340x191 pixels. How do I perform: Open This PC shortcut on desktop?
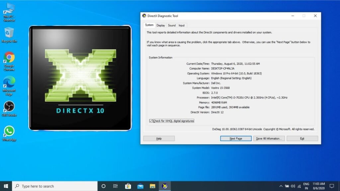9,12
